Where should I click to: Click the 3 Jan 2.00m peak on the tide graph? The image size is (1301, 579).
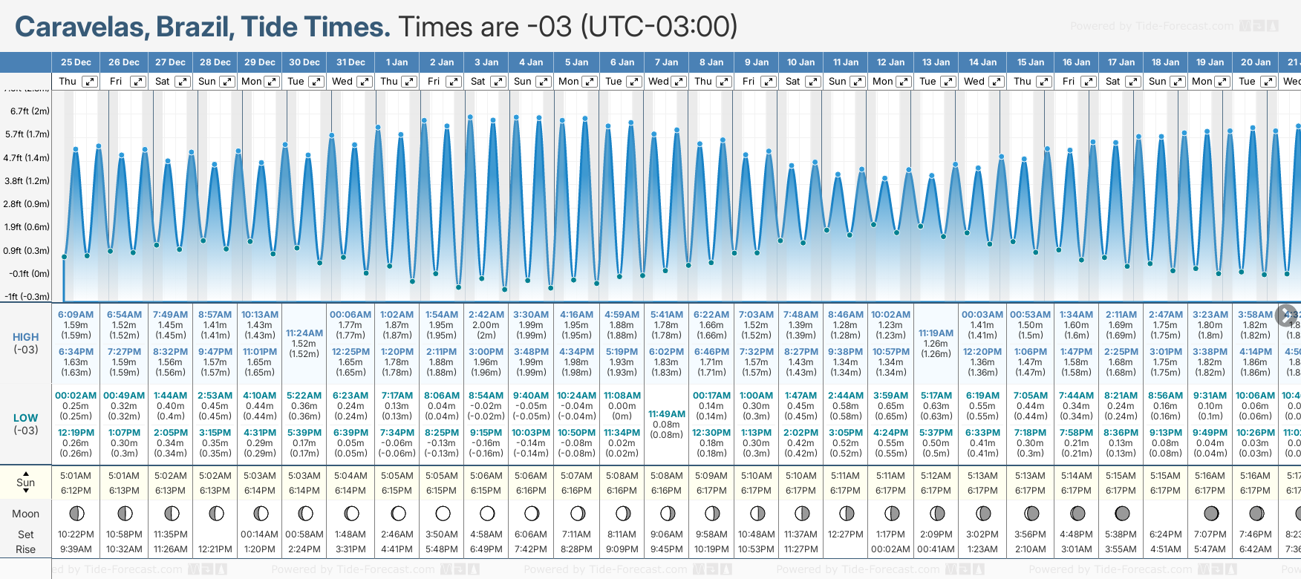(x=470, y=117)
